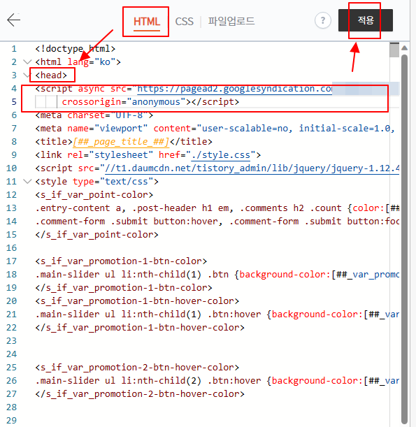Image resolution: width=416 pixels, height=427 pixels.
Task: Click the nth-child(1) .btn:hover line 21
Action: (217, 314)
